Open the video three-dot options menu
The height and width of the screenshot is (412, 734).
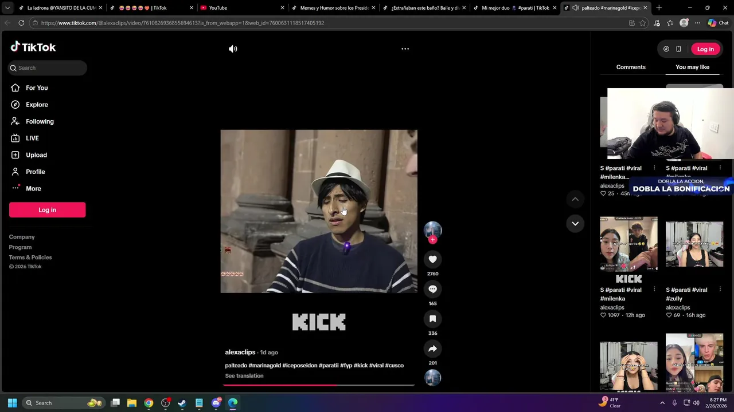click(x=405, y=49)
